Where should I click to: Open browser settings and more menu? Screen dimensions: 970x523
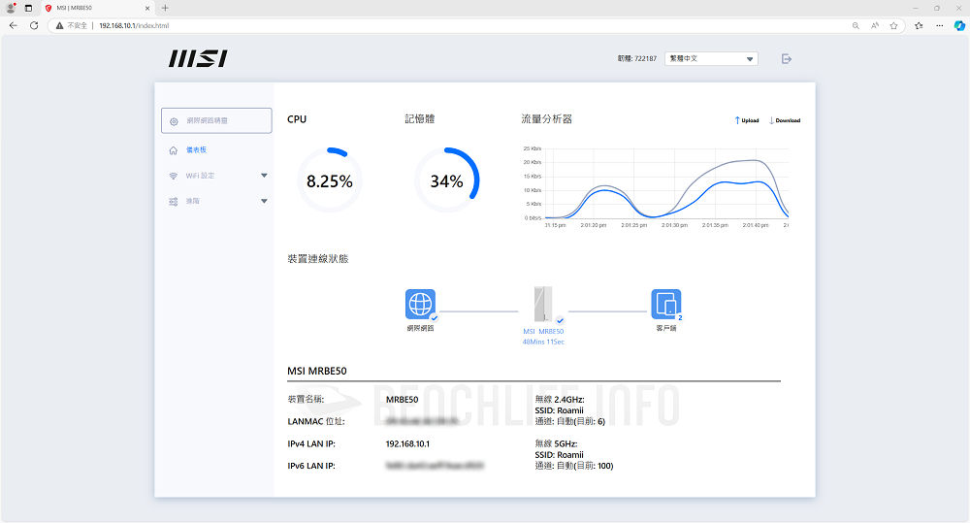[x=940, y=25]
